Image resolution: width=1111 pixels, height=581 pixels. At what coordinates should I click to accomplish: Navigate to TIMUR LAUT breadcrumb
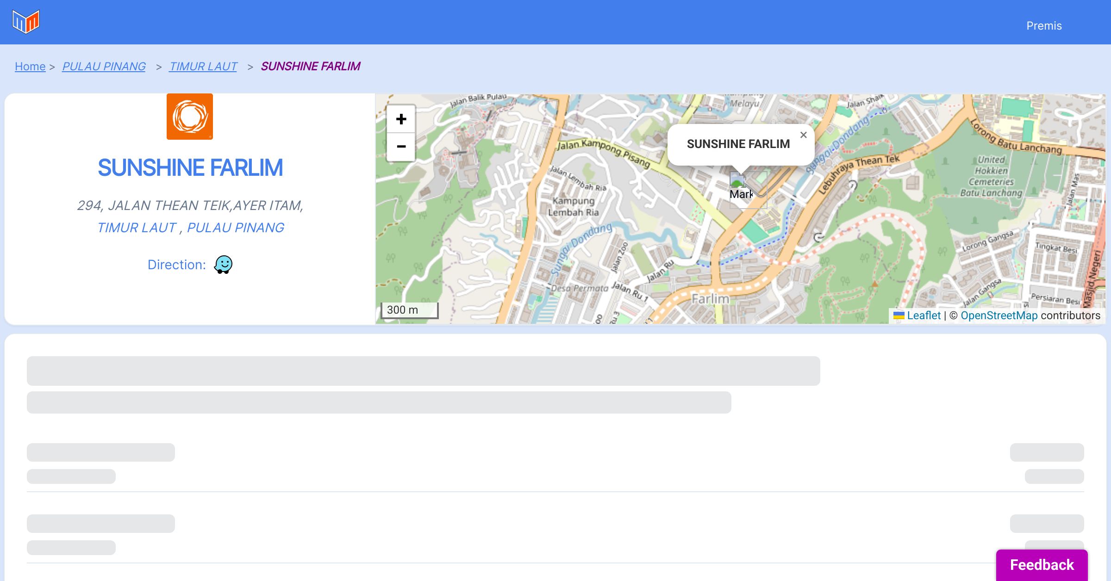point(203,67)
